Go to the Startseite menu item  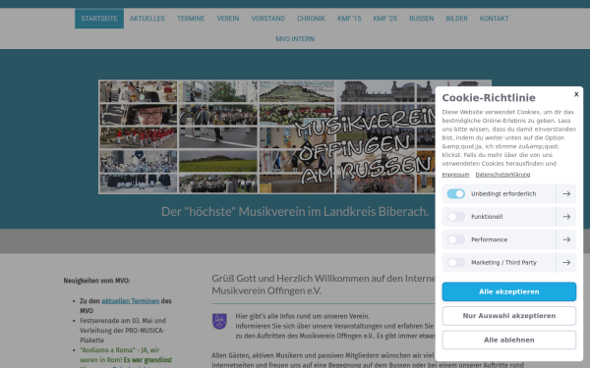pyautogui.click(x=99, y=19)
